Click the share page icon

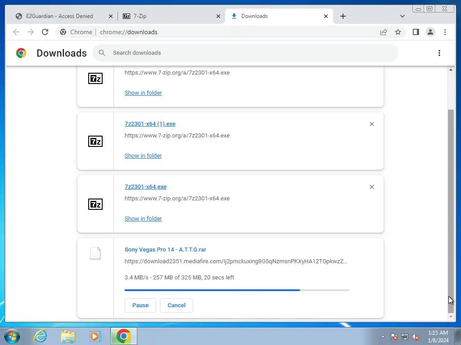(384, 32)
